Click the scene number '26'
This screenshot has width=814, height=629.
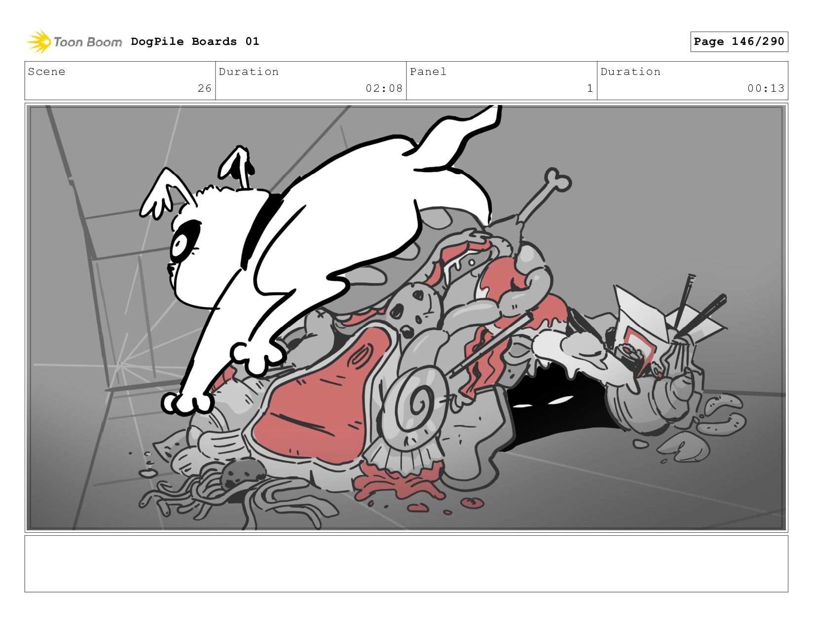204,88
